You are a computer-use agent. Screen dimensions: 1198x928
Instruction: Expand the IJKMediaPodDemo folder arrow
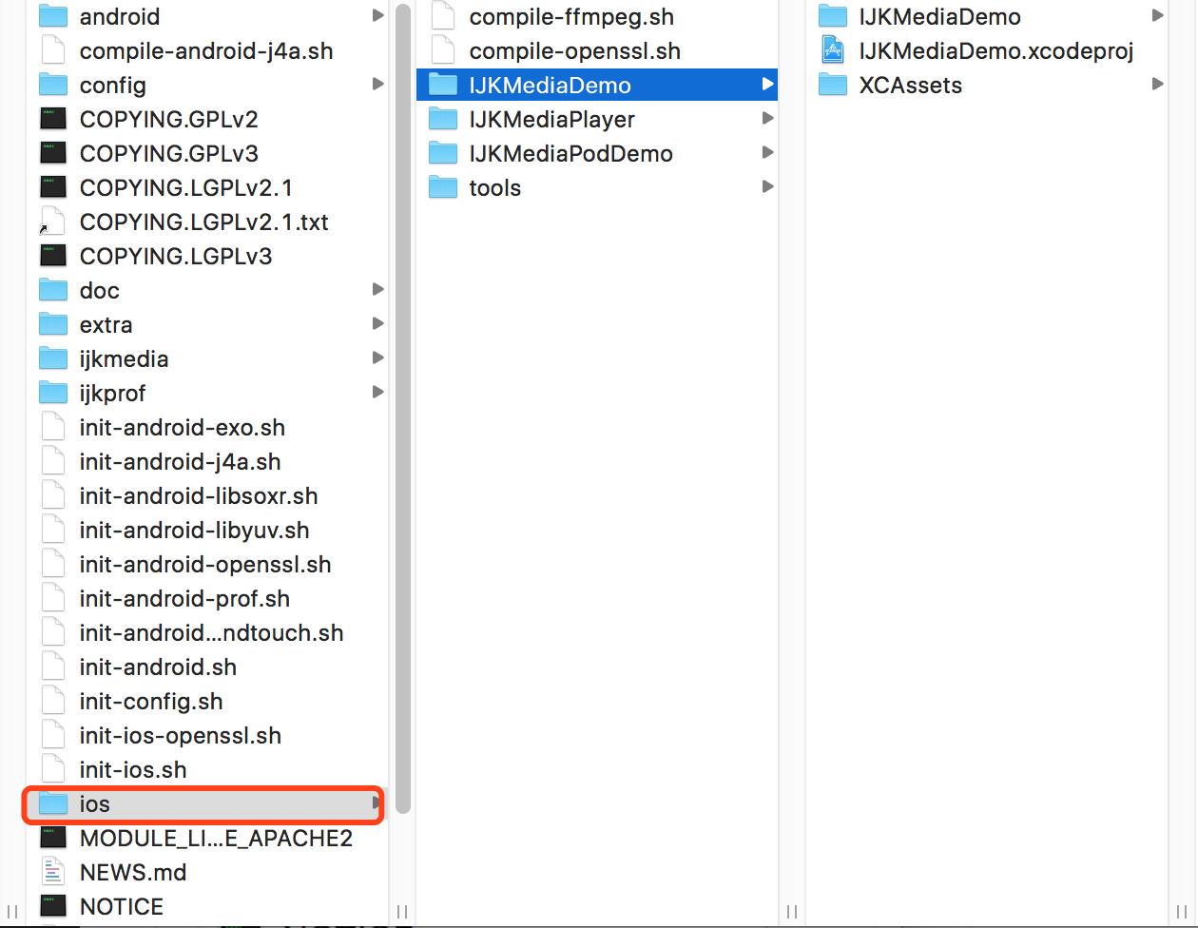click(767, 153)
